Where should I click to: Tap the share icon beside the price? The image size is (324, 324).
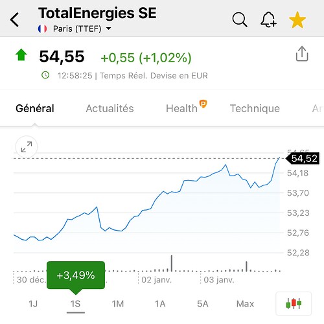tap(302, 54)
